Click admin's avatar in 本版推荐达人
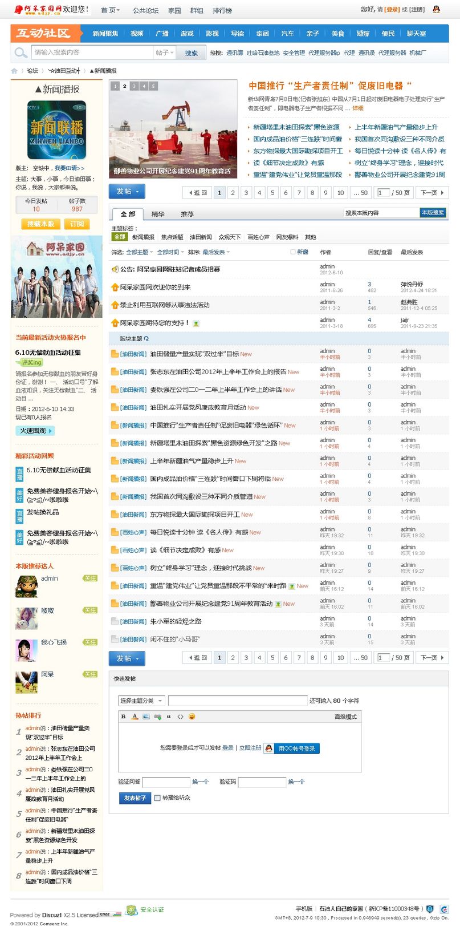Viewport: 460px width, 951px height. tap(26, 586)
